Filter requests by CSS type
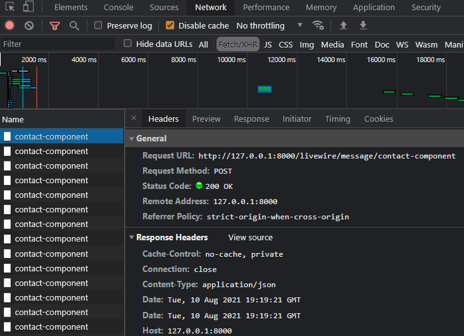Viewport: 464px width, 336px height. point(285,45)
